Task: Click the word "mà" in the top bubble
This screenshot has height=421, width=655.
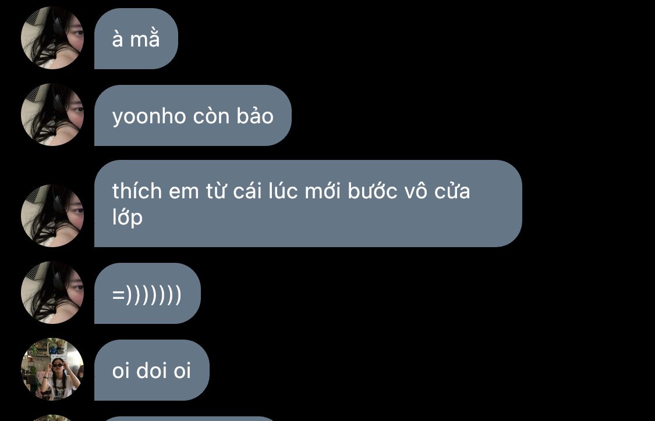Action: (x=145, y=39)
